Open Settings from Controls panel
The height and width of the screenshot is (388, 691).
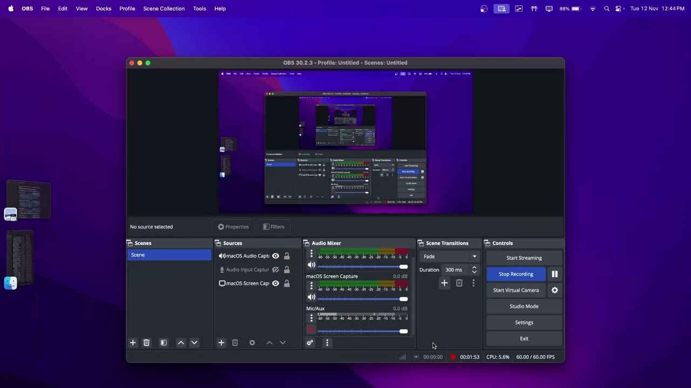tap(524, 322)
